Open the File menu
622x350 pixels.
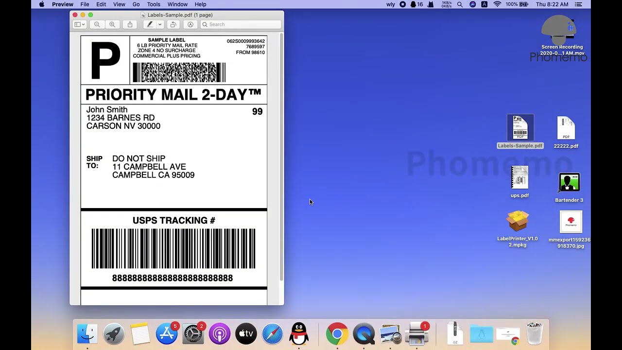tap(85, 4)
